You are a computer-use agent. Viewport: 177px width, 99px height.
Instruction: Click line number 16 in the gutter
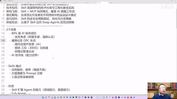pos(3,40)
